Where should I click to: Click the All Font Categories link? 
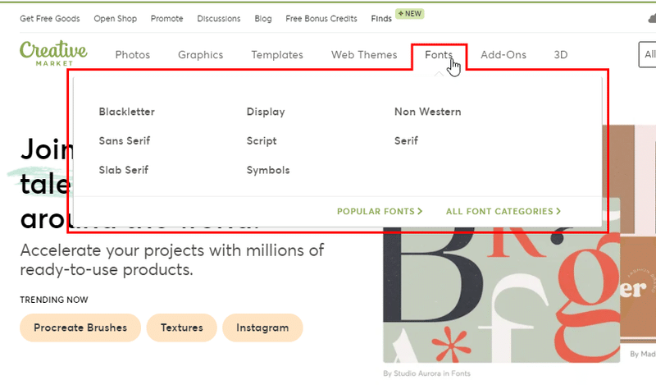(x=503, y=211)
